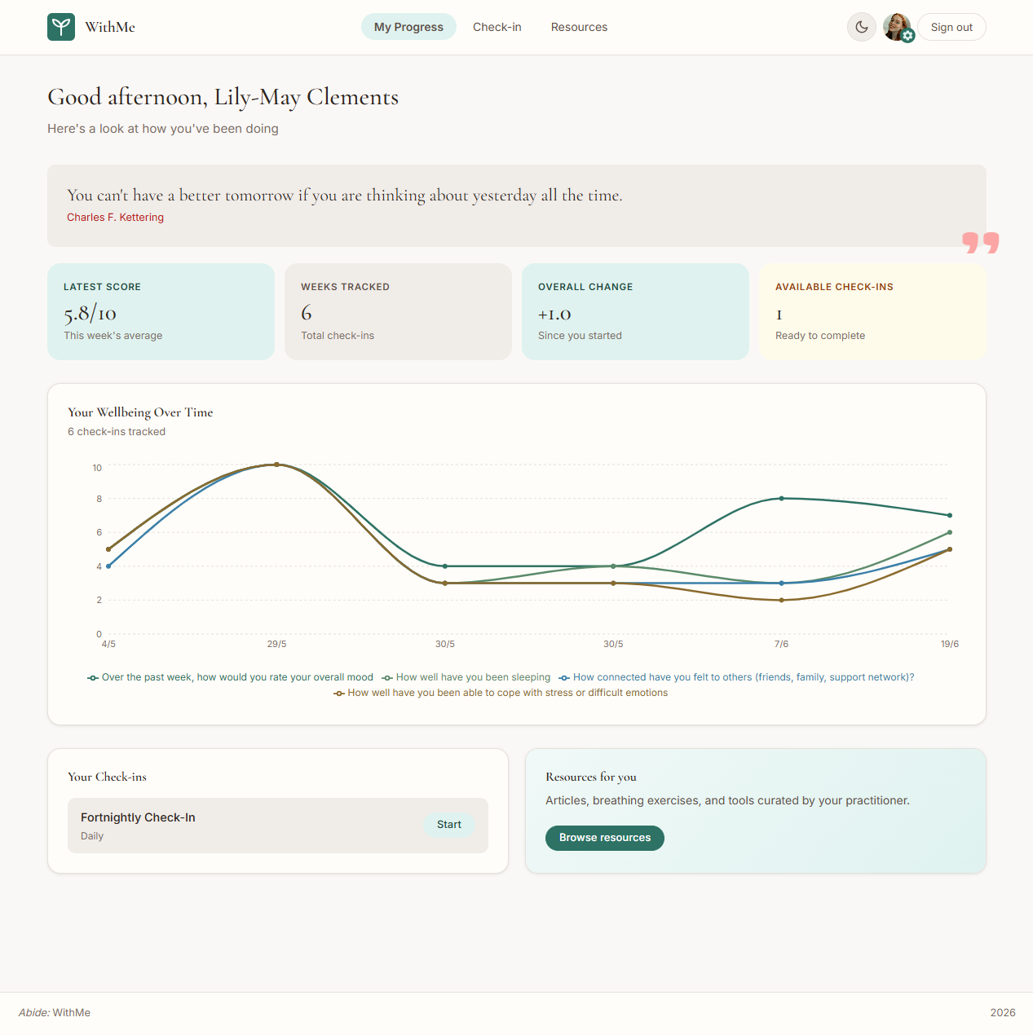Click the 2026 footer year
Image resolution: width=1033 pixels, height=1035 pixels.
[x=1003, y=1013]
